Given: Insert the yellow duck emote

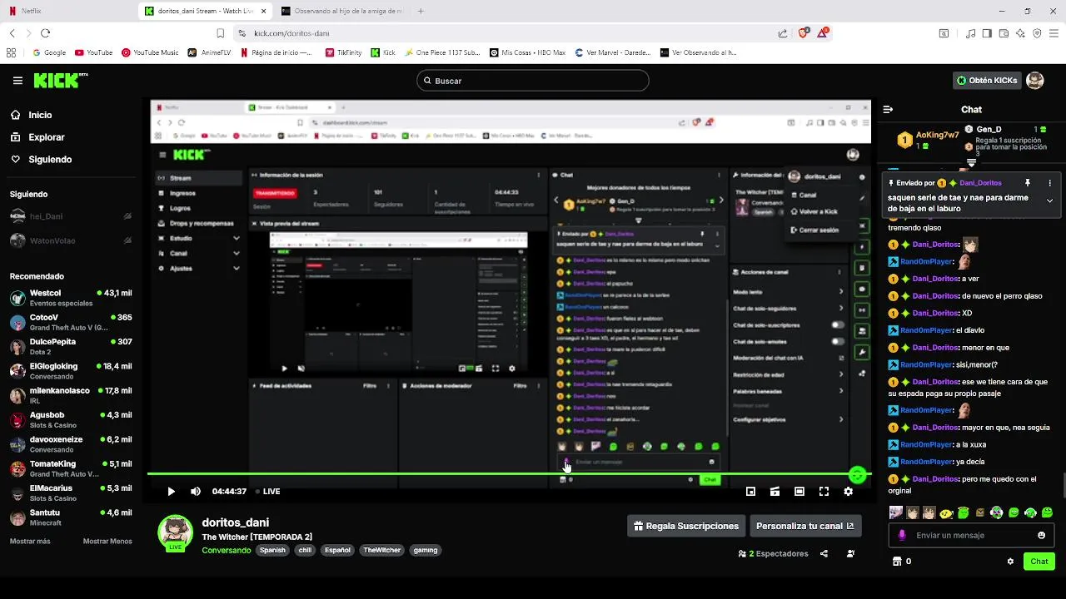Looking at the screenshot, I should coord(946,513).
